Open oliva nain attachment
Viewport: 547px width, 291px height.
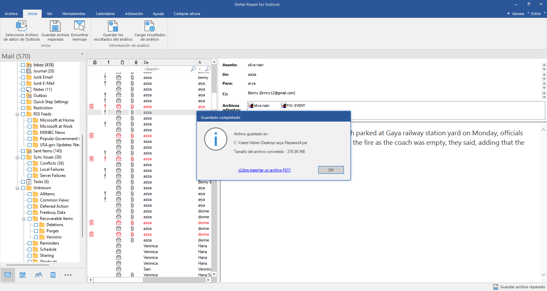[x=259, y=106]
